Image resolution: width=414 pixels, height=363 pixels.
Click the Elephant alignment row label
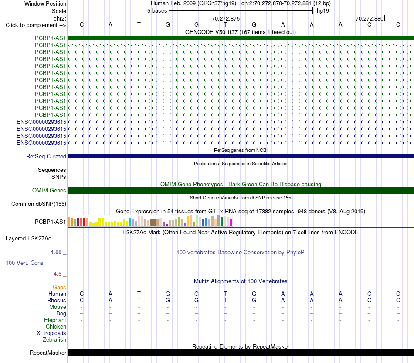click(55, 320)
